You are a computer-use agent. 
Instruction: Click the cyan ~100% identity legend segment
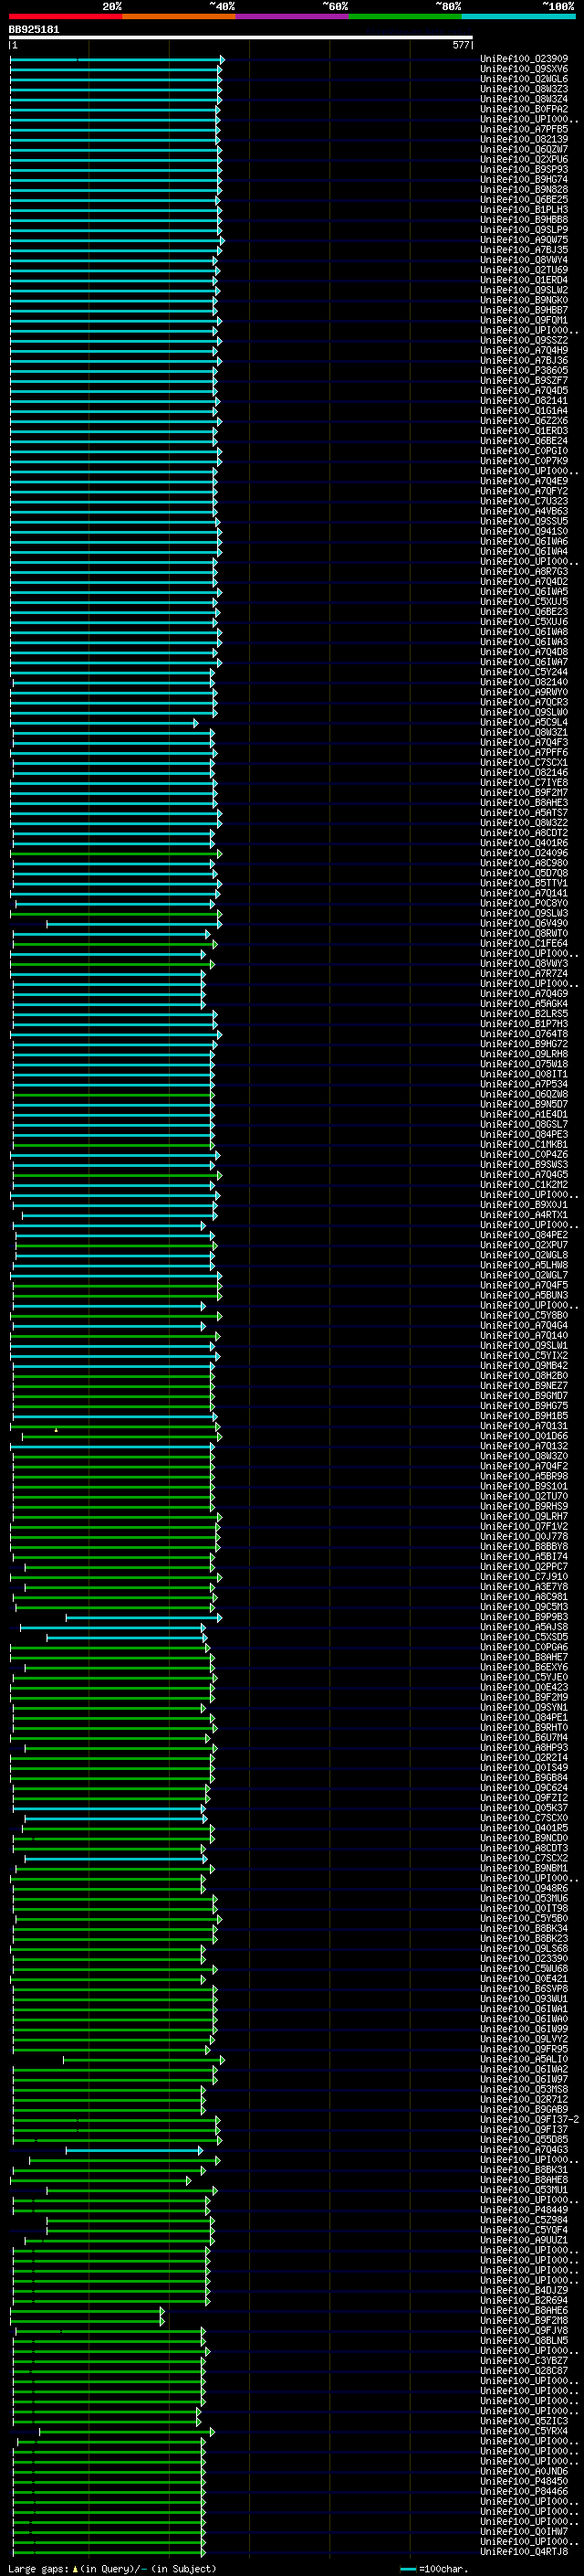[518, 16]
